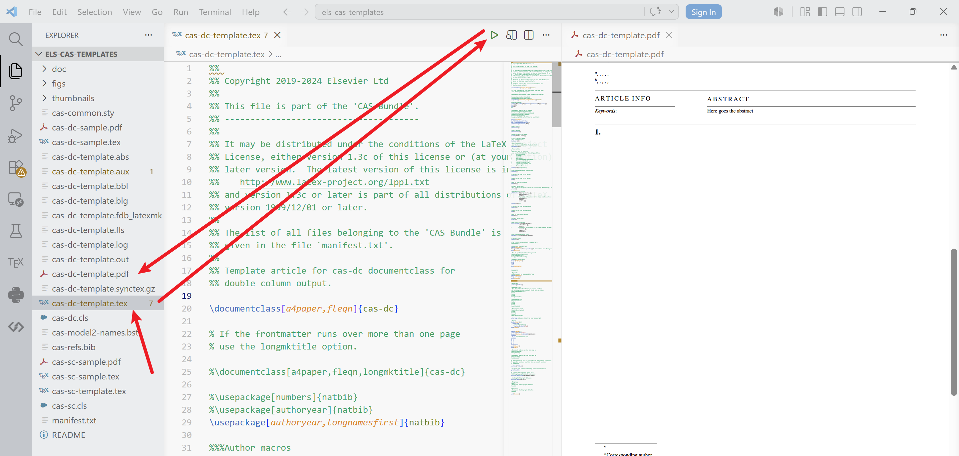This screenshot has width=959, height=456.
Task: Expand the figs folder
Action: click(x=98, y=84)
